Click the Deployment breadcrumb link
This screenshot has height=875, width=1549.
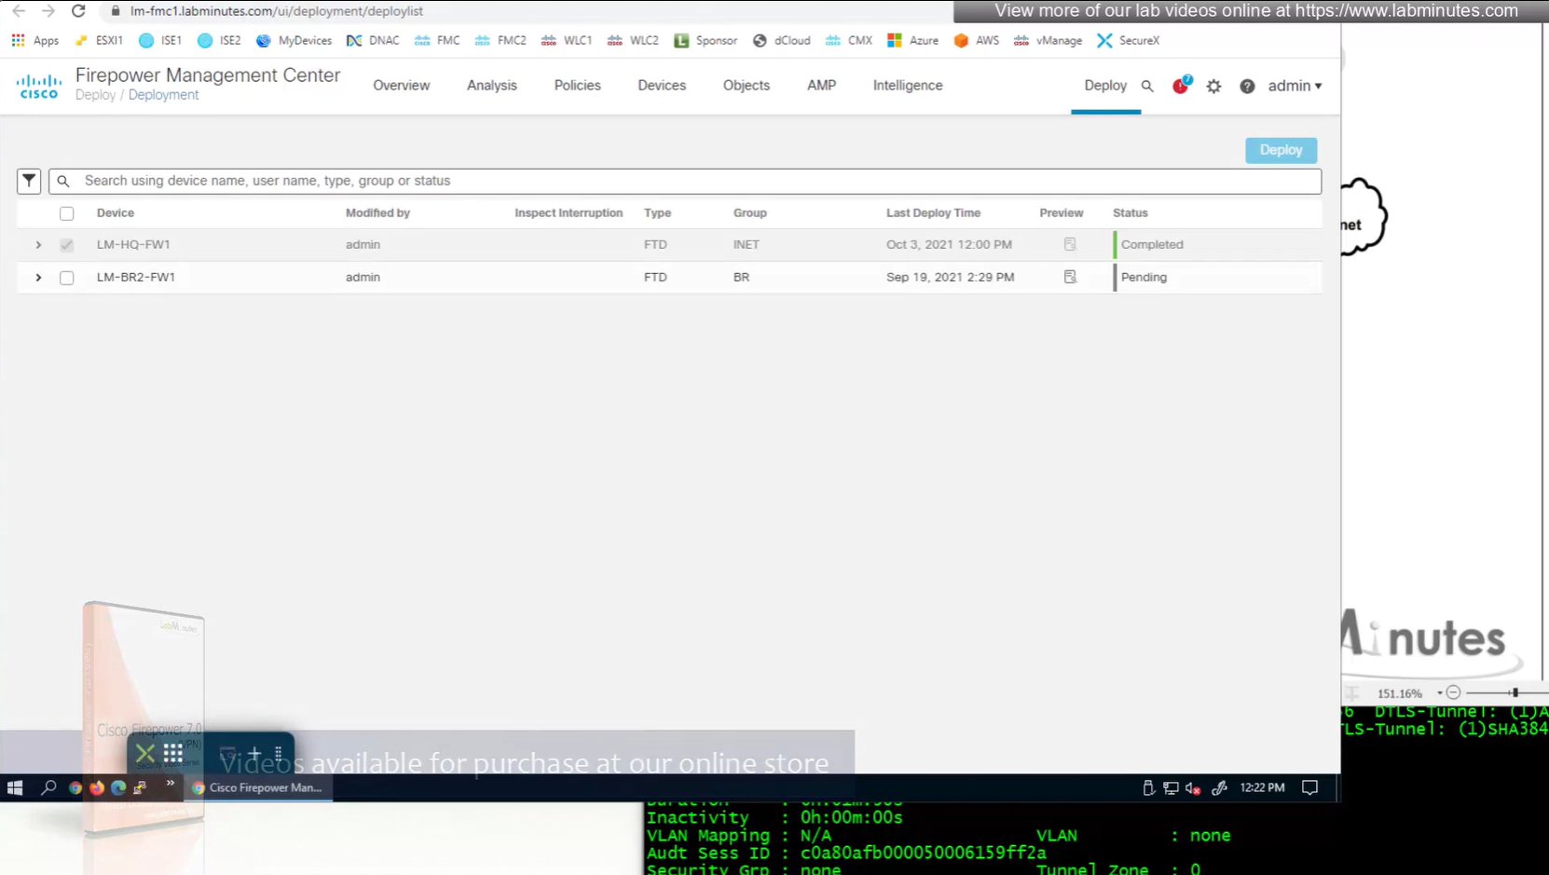point(163,95)
